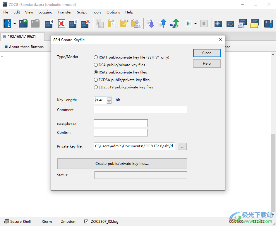This screenshot has height=226, width=276.
Task: Click the paste clipboard with pencil icon
Action: click(124, 23)
